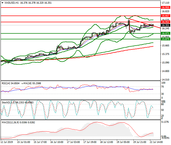Select the XAGUSD,H1 symbol title text
171x145 pixels.
[11, 3]
